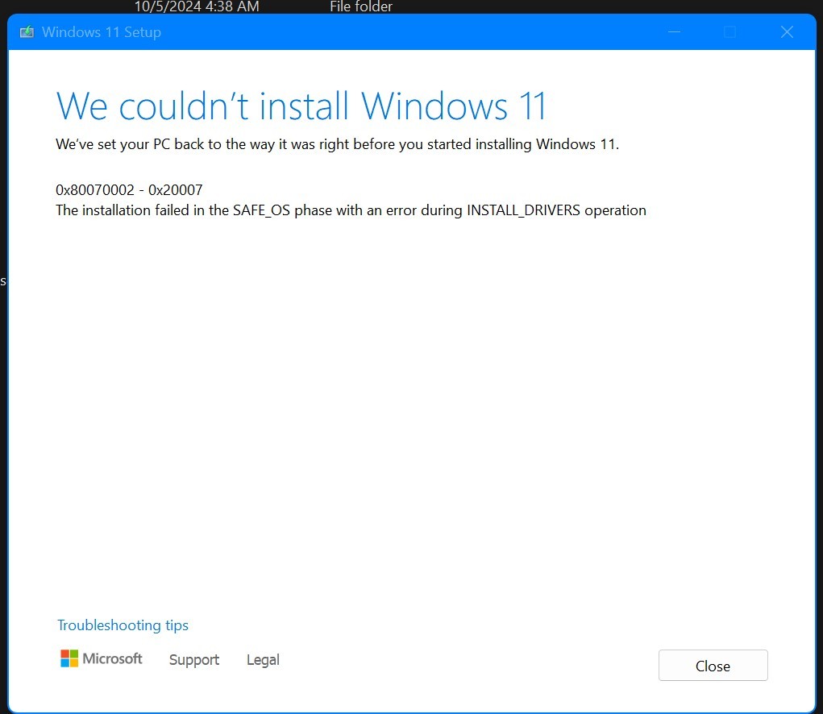The height and width of the screenshot is (714, 823).
Task: Click the 'We've set your PC back' message
Action: [x=338, y=144]
